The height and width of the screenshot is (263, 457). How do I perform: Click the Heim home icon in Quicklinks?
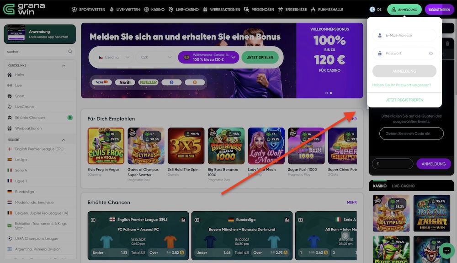point(10,75)
